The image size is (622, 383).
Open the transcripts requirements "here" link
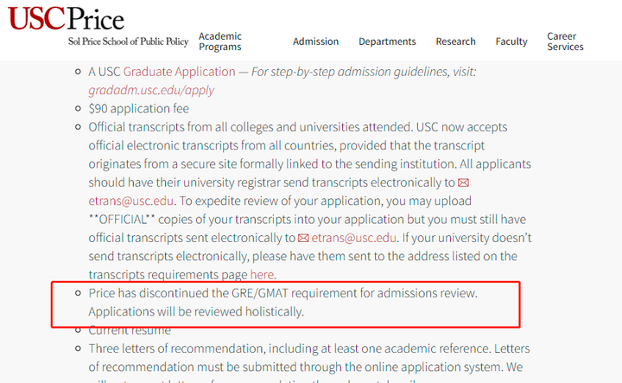pos(262,275)
